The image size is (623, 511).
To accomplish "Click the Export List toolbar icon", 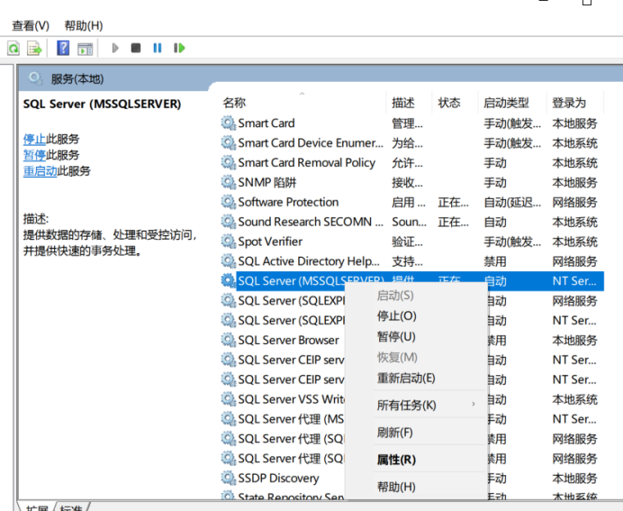I will (34, 49).
